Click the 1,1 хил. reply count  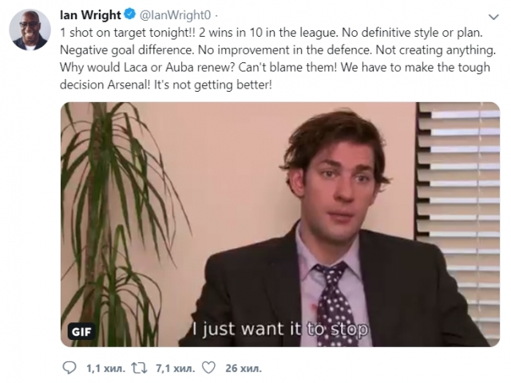pyautogui.click(x=105, y=369)
